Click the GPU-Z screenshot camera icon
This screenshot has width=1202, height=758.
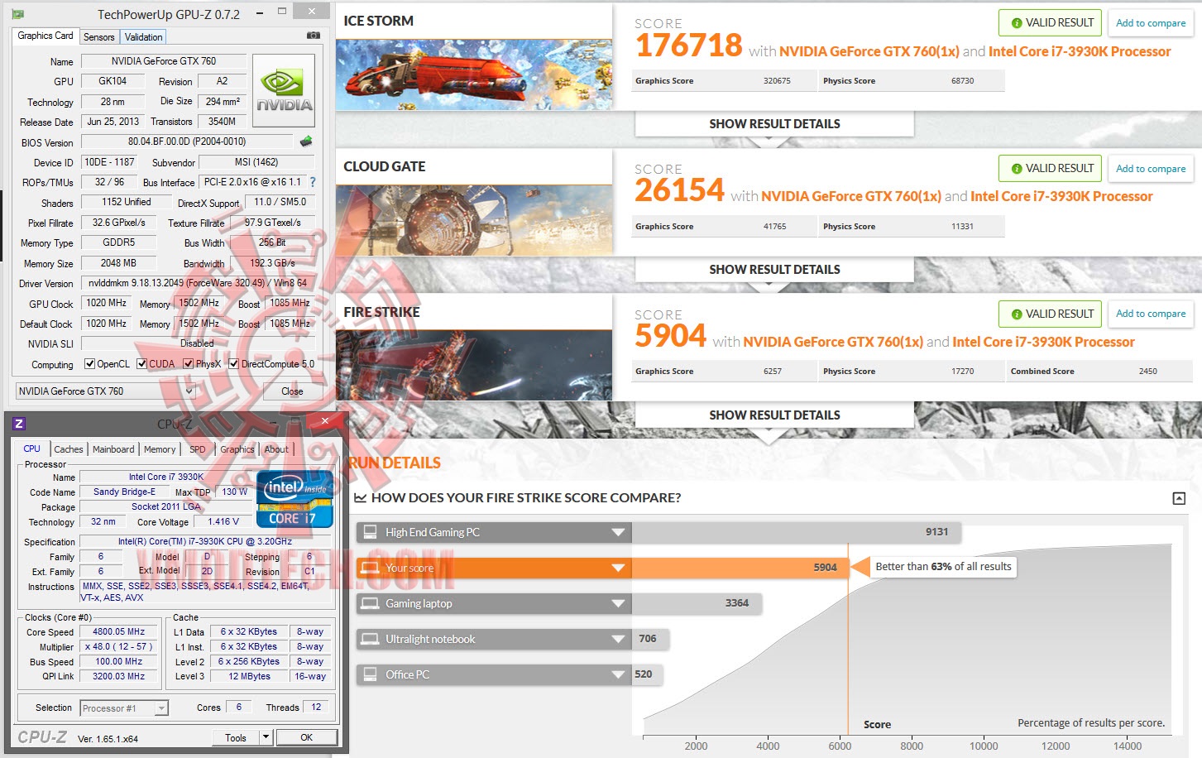pyautogui.click(x=314, y=36)
